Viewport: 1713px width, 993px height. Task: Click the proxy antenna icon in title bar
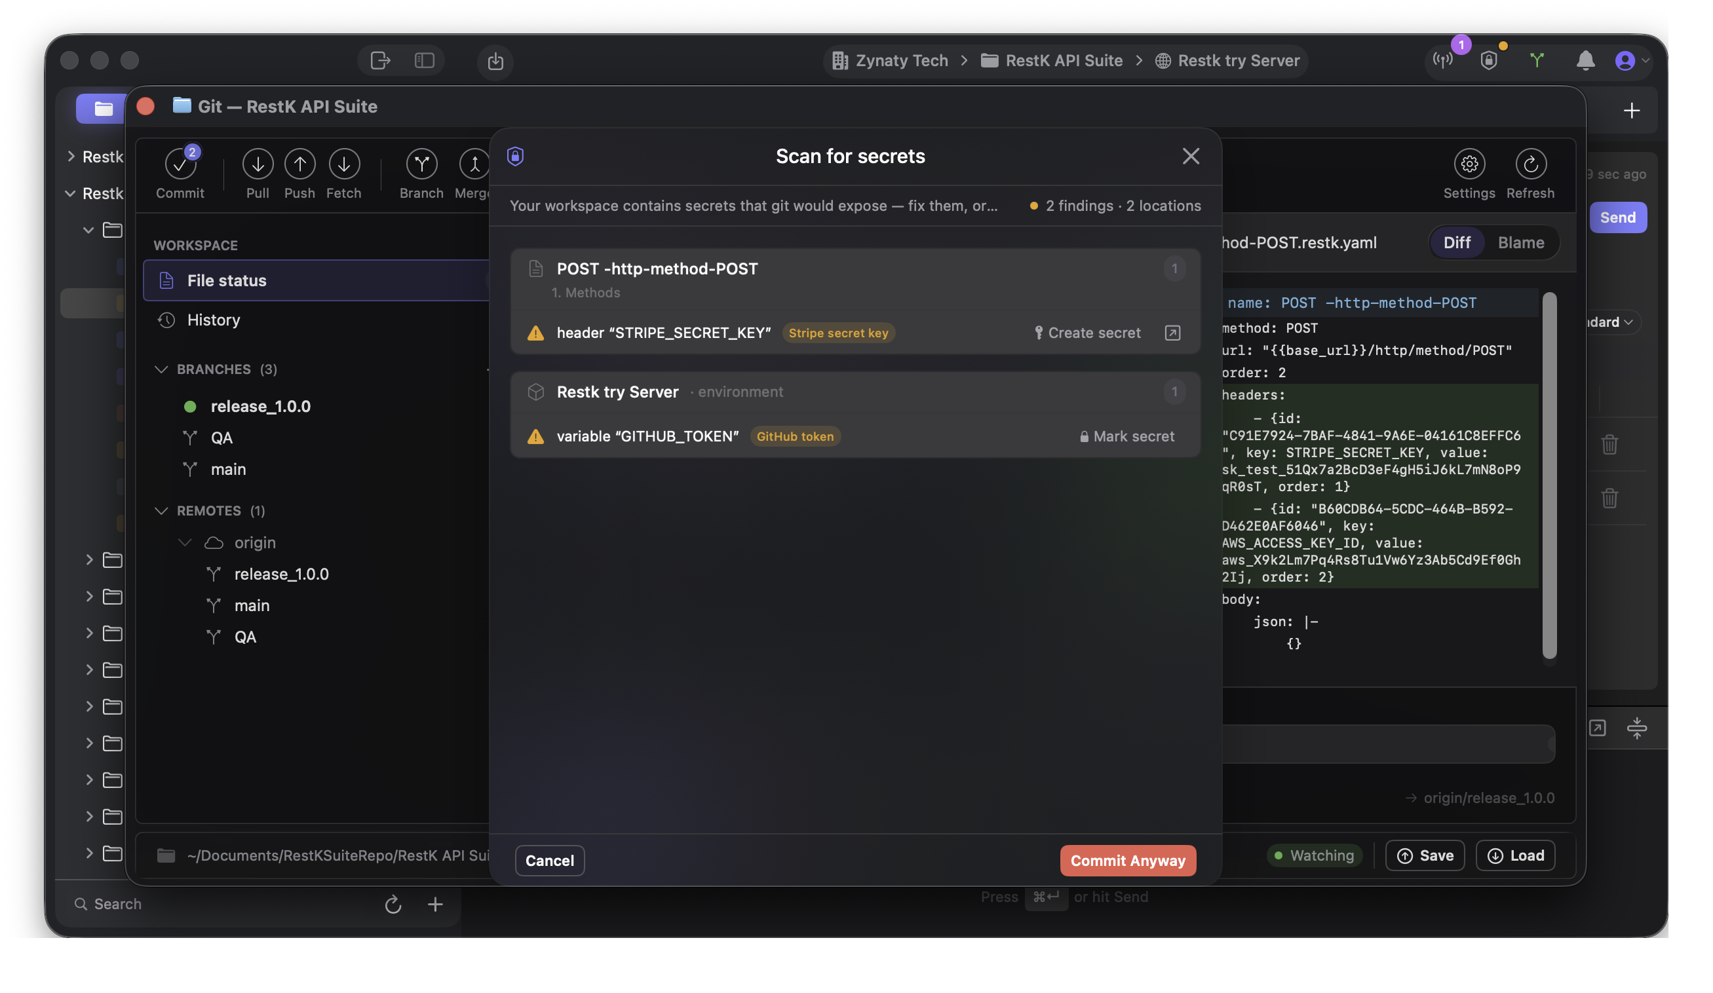1442,60
